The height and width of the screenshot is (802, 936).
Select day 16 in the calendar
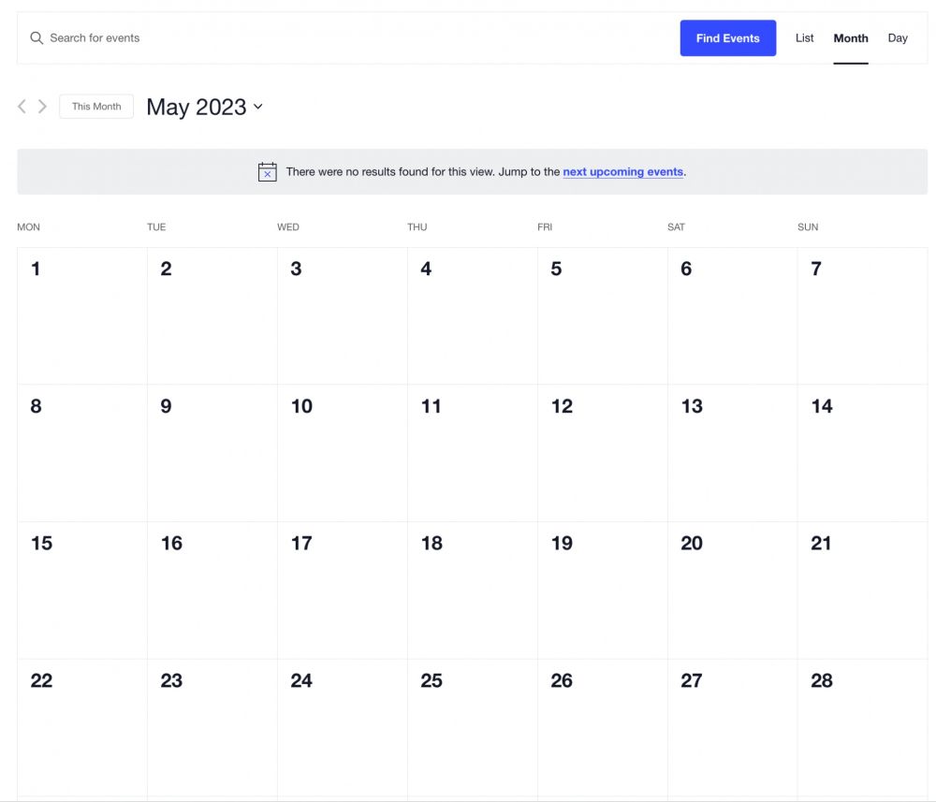click(x=171, y=544)
